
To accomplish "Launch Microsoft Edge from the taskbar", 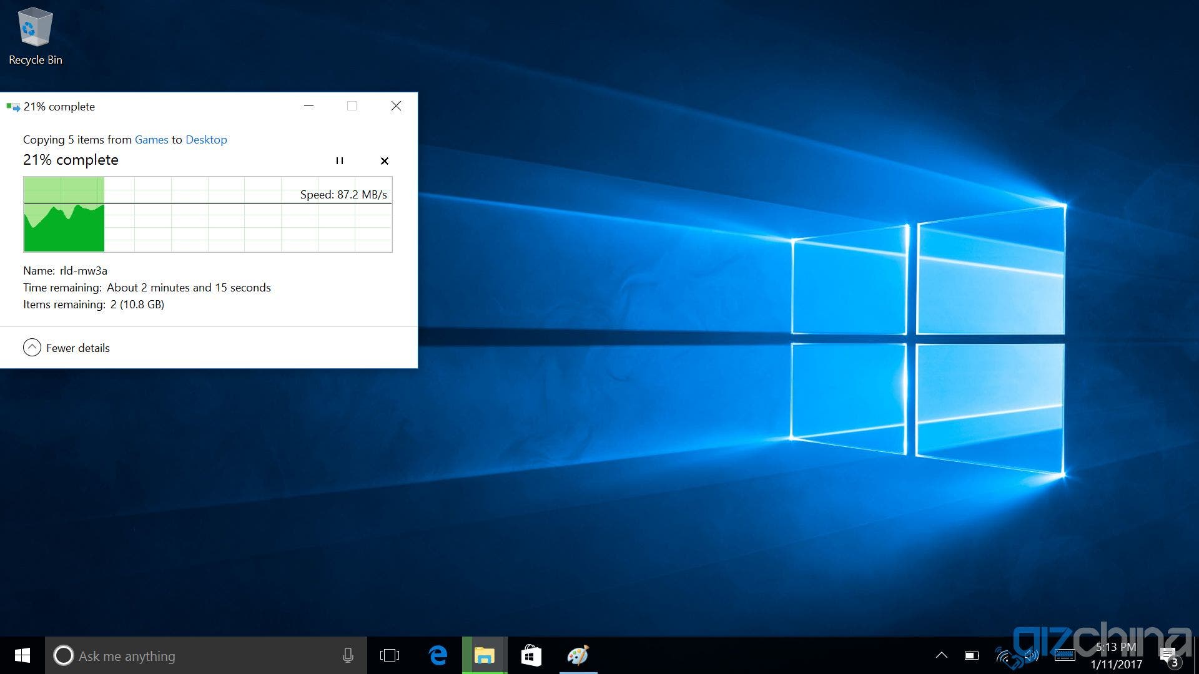I will (x=438, y=655).
